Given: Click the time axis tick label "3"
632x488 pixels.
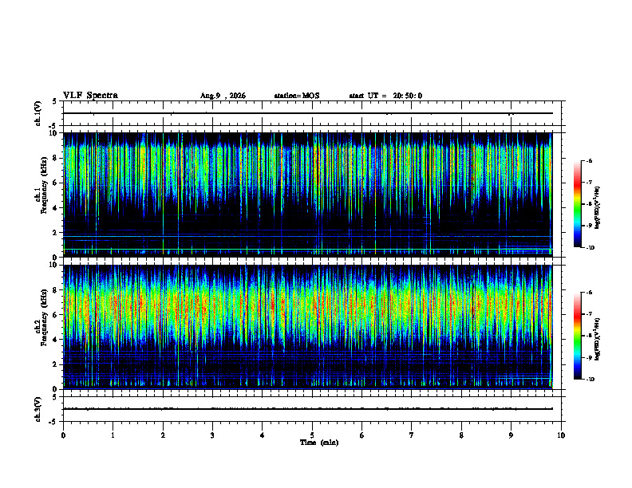Looking at the screenshot, I should [x=212, y=435].
